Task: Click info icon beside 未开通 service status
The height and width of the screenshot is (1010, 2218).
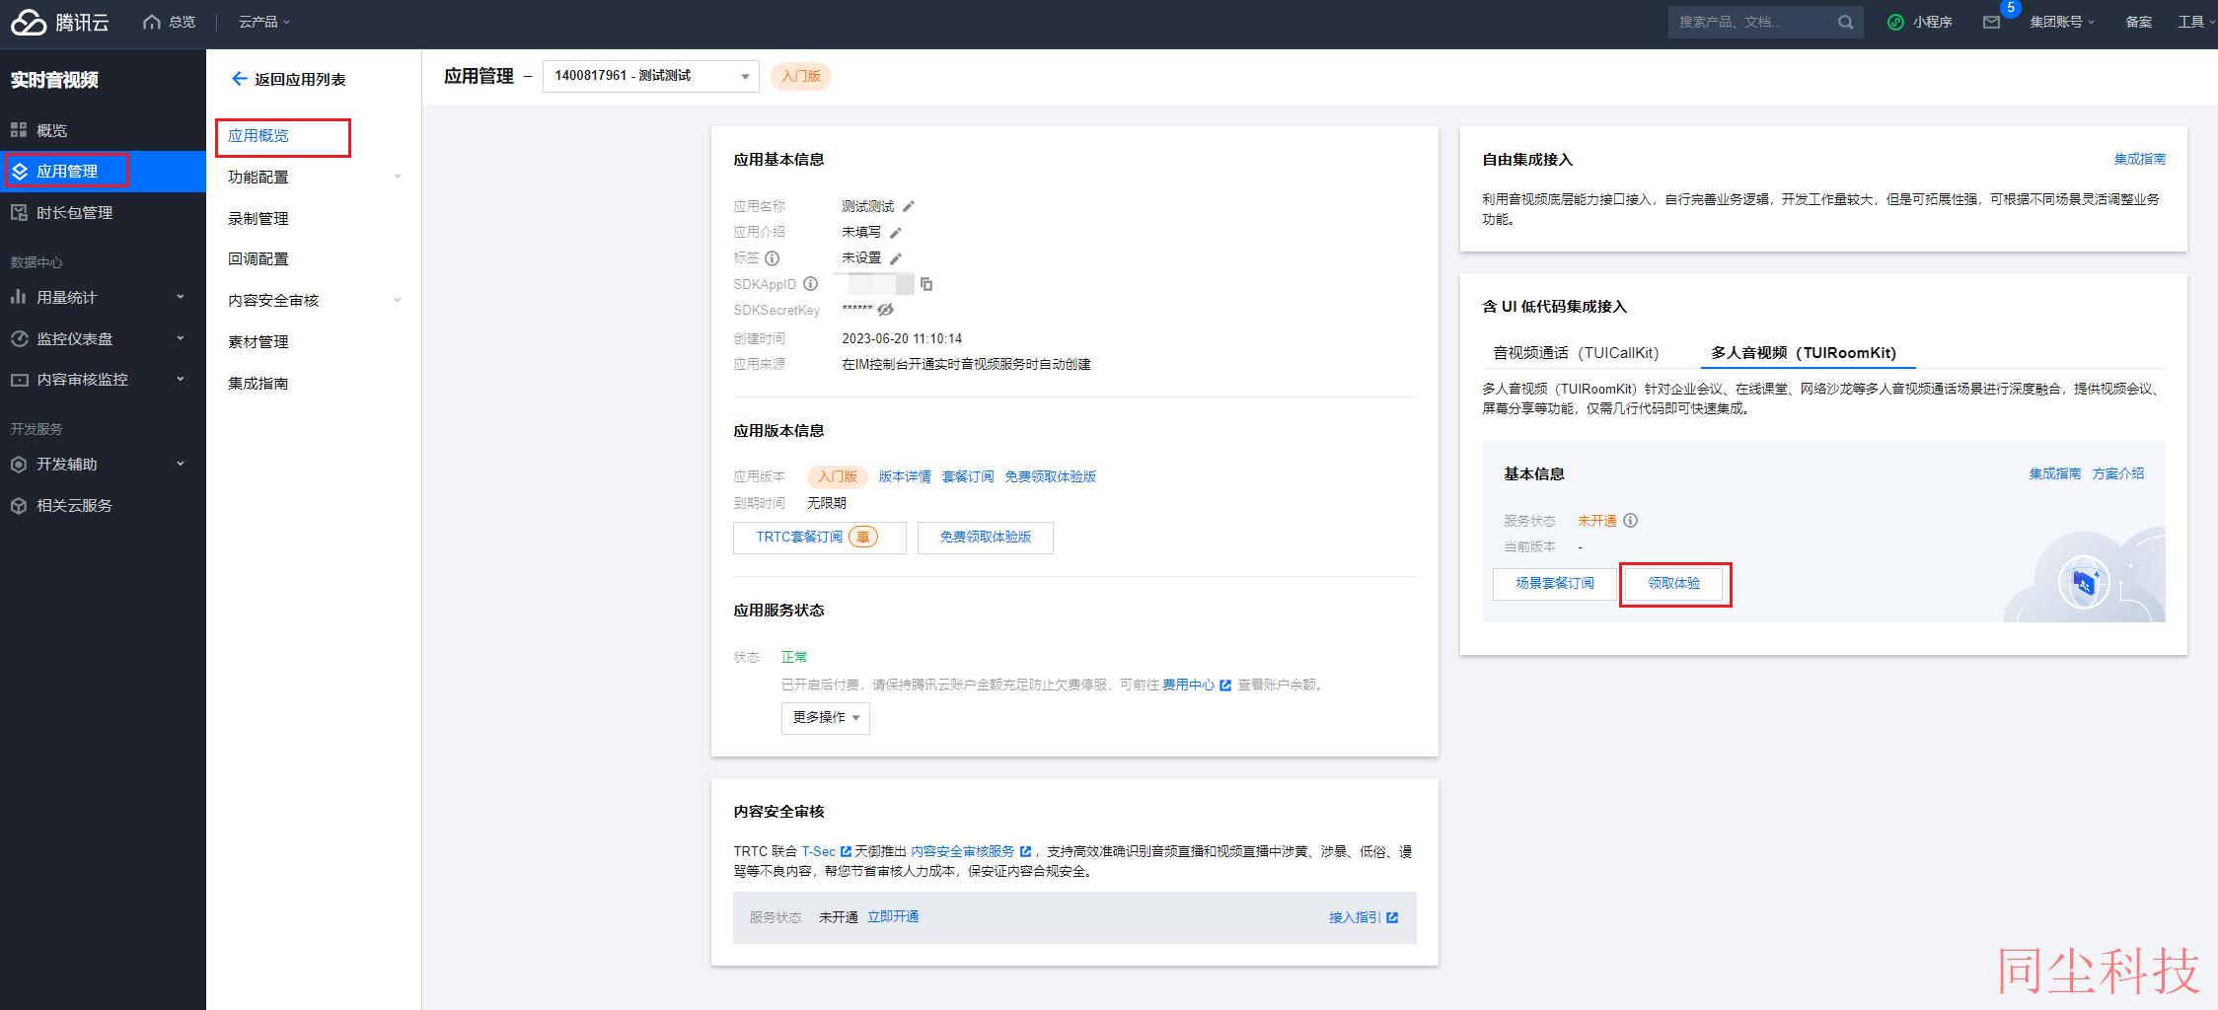Action: [1631, 521]
